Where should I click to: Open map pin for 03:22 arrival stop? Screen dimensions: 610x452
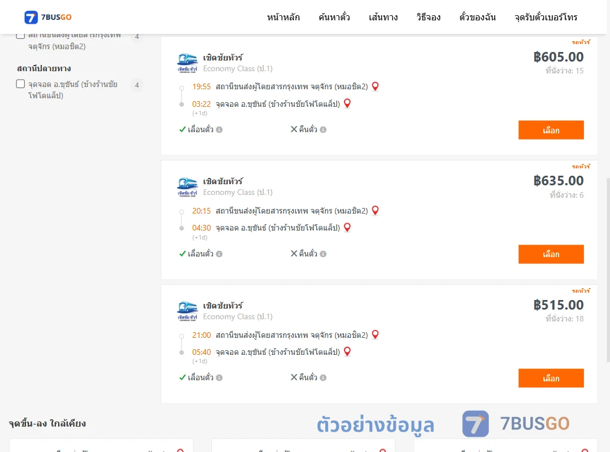(347, 103)
